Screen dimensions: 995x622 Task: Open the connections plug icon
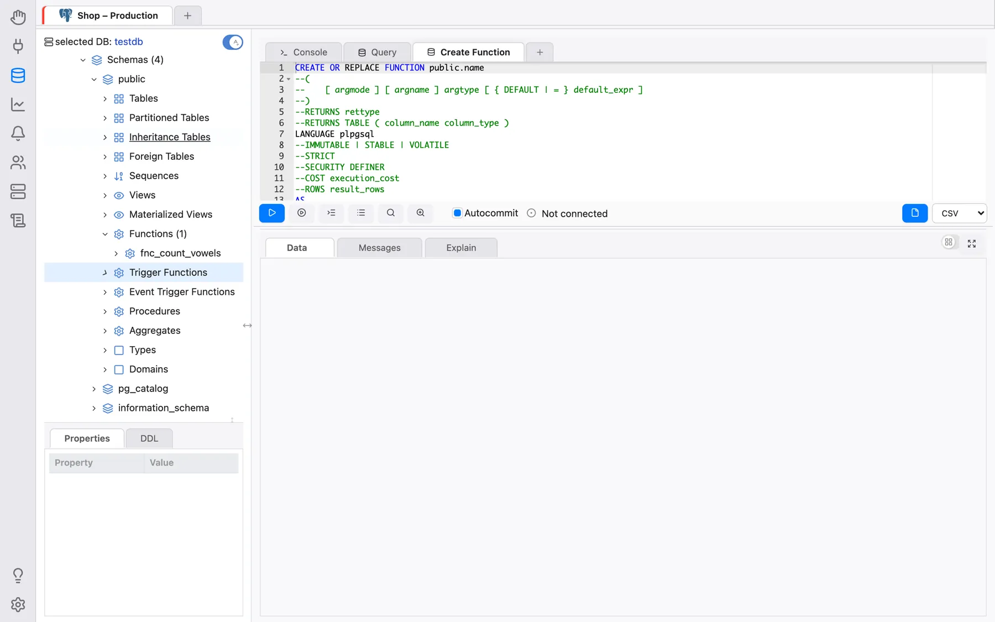(18, 46)
